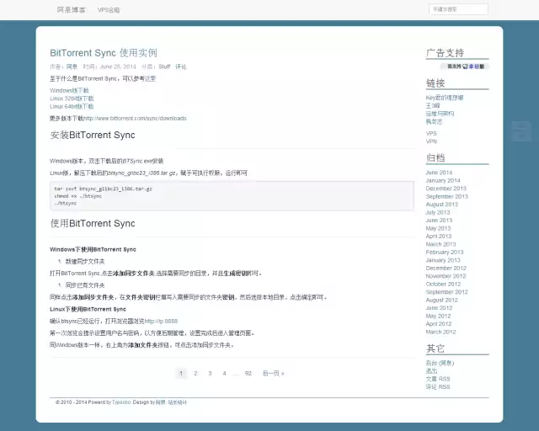This screenshot has height=431, width=539.
Task: Open the 文章 RSS feed link
Action: click(438, 379)
